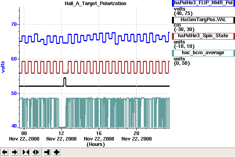235x157 pixels.
Task: Select the haPolHe3_Spin_State legend entry
Action: (x=203, y=36)
